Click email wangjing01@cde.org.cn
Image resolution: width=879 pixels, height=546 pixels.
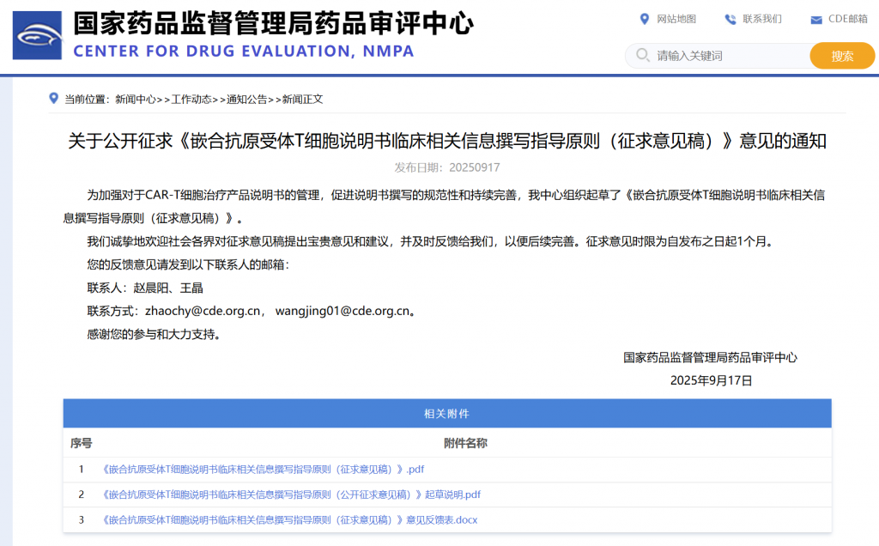343,311
